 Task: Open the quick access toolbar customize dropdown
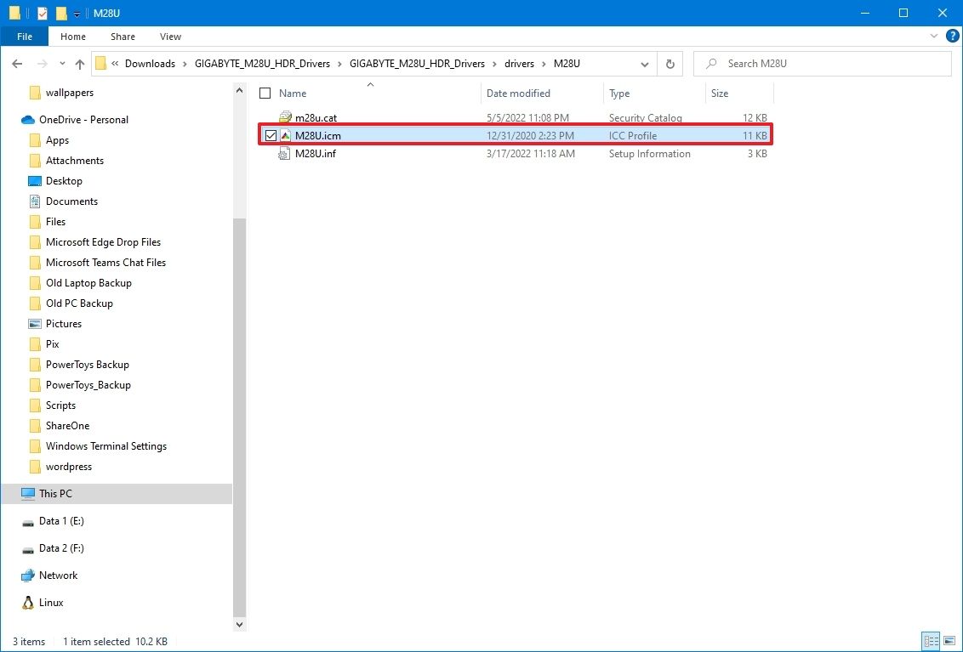76,13
